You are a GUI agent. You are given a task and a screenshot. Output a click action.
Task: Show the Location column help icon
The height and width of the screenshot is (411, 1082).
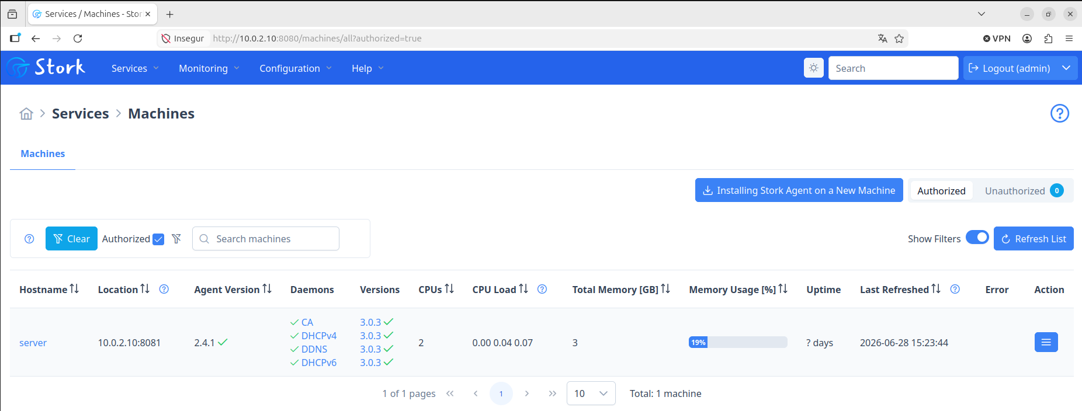pos(164,289)
